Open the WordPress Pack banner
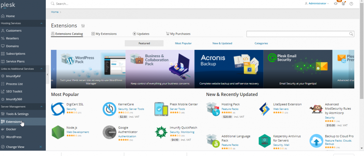364x156 pixels. pos(91,69)
